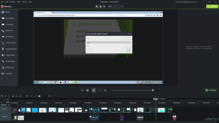The width and height of the screenshot is (219, 123).
Task: Open the View menu
Action: 18,2
